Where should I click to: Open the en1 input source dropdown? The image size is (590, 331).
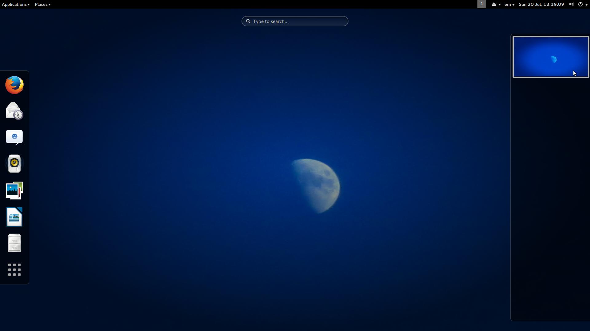[x=509, y=4]
